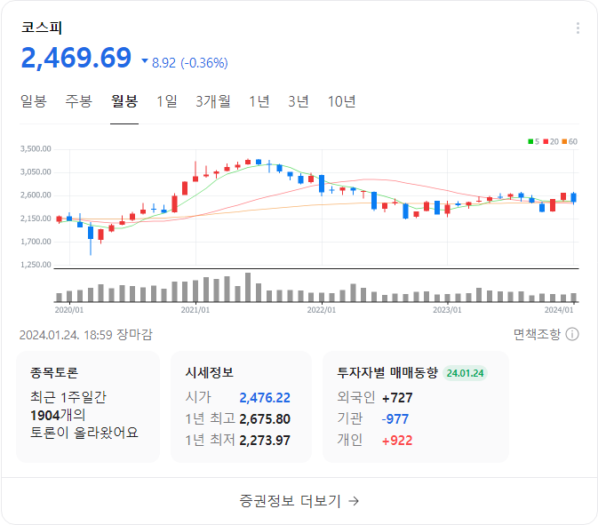Click the 1년 최저 value 2,273.97

[x=265, y=441]
